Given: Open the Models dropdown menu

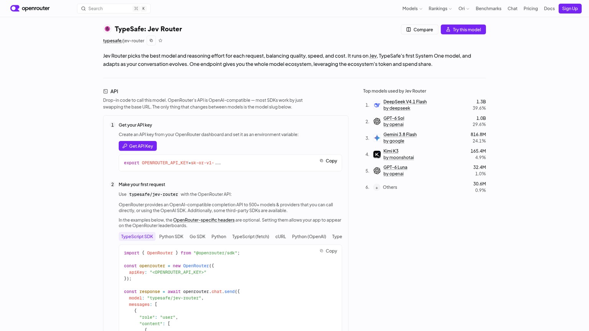Looking at the screenshot, I should click(x=412, y=8).
